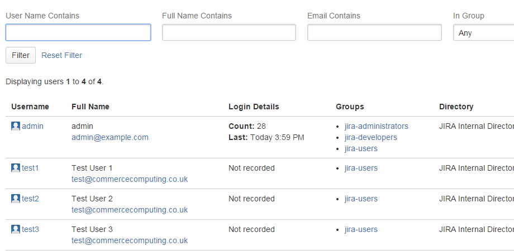Click admin's jira-users group link
This screenshot has width=514, height=251.
pyautogui.click(x=361, y=148)
